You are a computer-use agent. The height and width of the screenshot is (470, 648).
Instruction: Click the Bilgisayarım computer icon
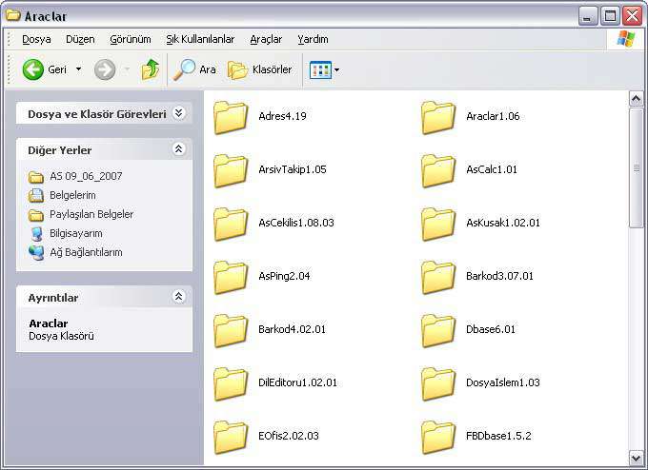(x=36, y=234)
